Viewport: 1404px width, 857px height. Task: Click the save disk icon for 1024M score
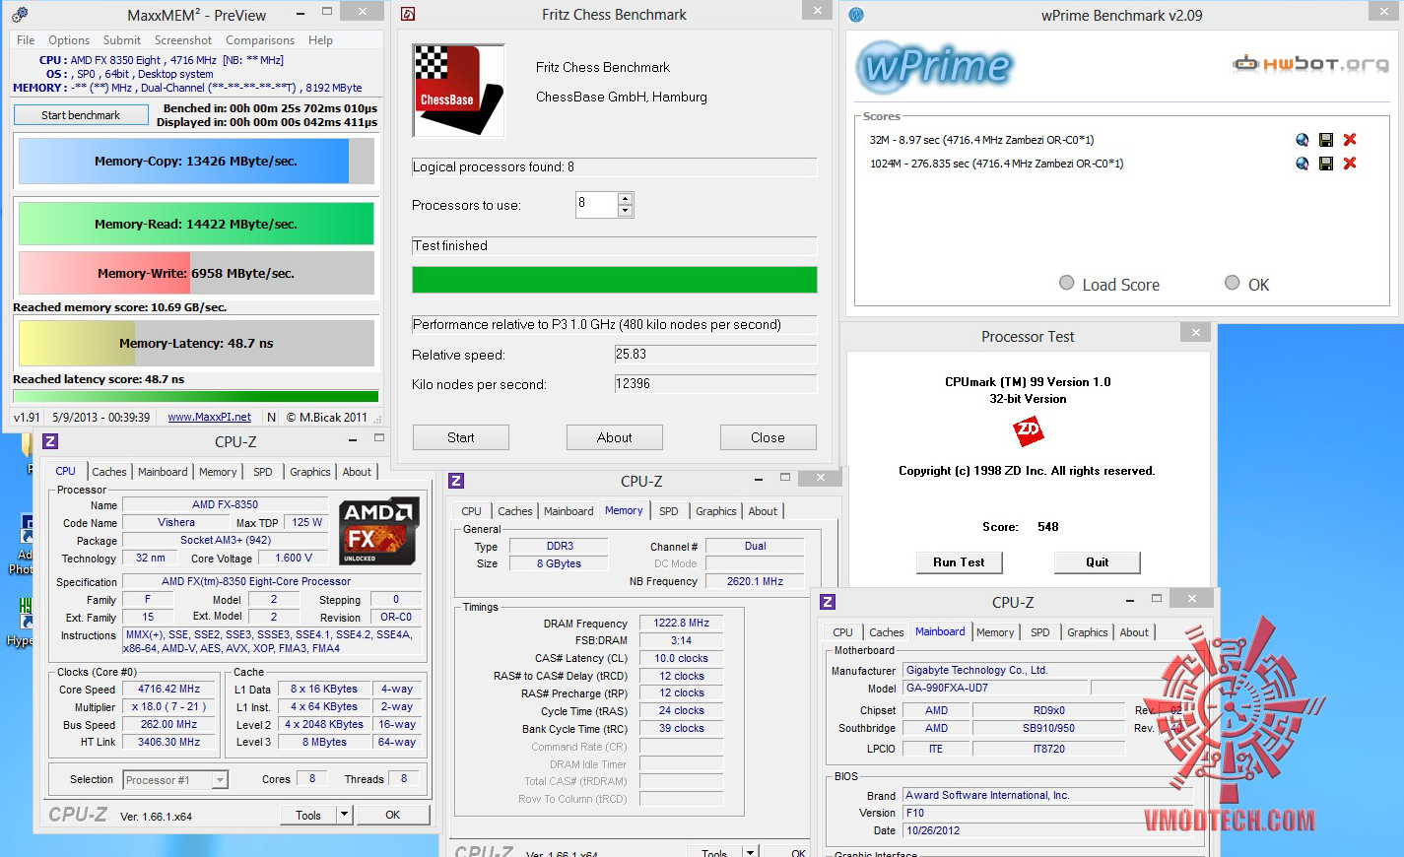point(1326,164)
